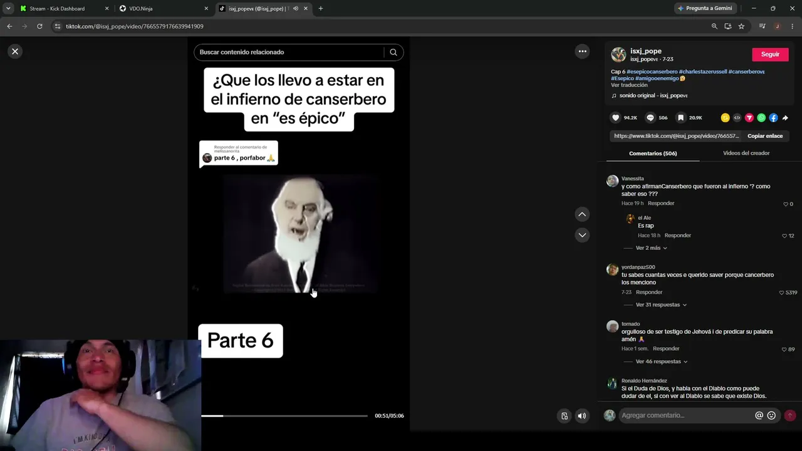The height and width of the screenshot is (451, 802).
Task: Click the video progress bar
Action: click(x=284, y=415)
